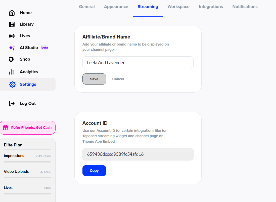276x202 pixels.
Task: Open Analytics bar-chart icon
Action: 11,72
